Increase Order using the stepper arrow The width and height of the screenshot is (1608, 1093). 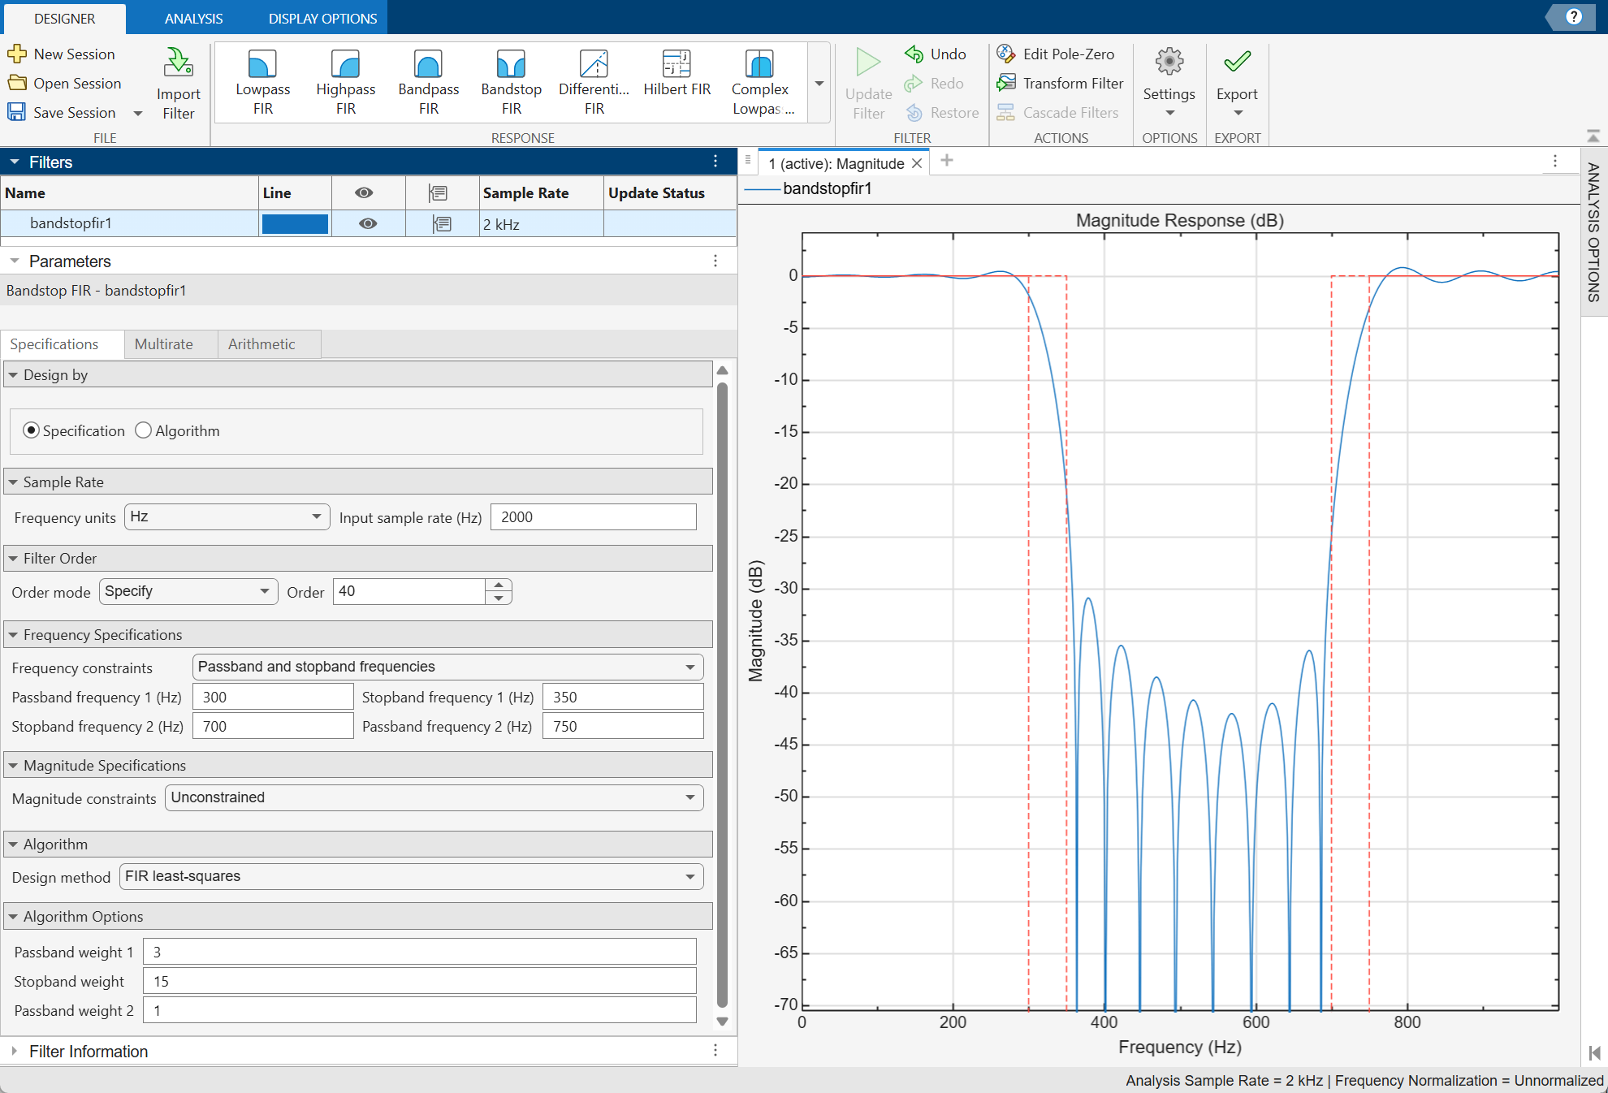click(x=499, y=585)
